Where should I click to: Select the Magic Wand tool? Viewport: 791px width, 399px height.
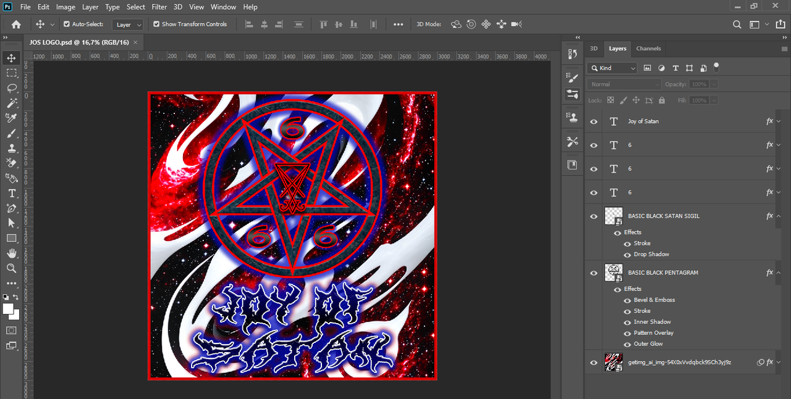12,103
